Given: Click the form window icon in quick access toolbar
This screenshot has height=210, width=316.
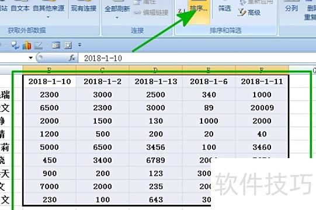Looking at the screenshot, I should (56, 45).
